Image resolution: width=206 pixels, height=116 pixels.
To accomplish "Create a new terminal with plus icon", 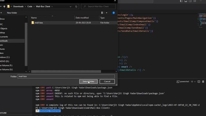I will (192, 82).
